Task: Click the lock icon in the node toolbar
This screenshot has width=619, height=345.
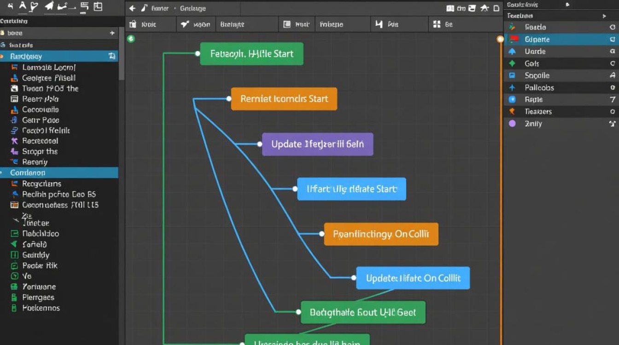Action: pyautogui.click(x=133, y=24)
